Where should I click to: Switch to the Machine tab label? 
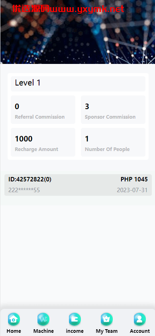point(43,331)
